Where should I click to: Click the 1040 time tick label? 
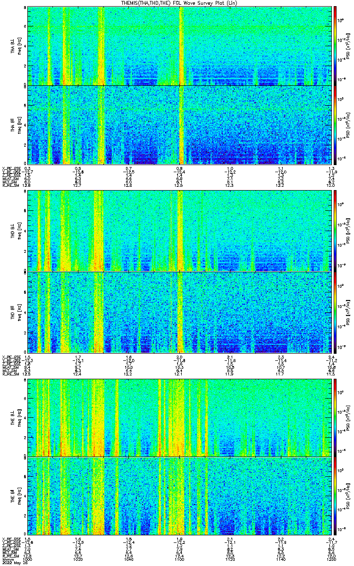pos(129,559)
